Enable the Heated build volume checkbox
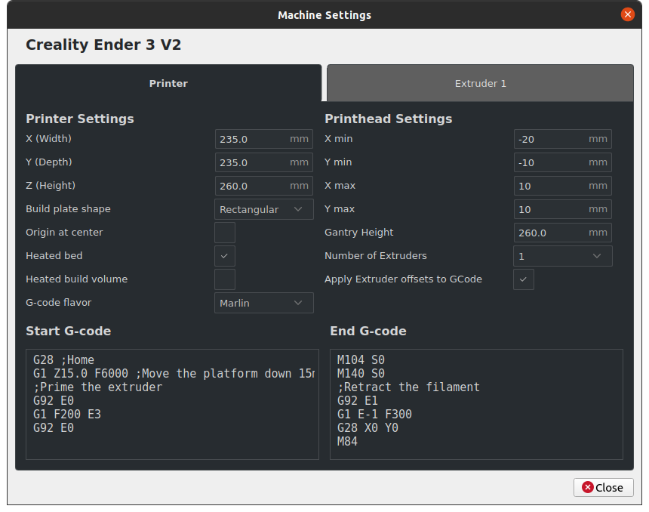649x512 pixels. tap(225, 279)
